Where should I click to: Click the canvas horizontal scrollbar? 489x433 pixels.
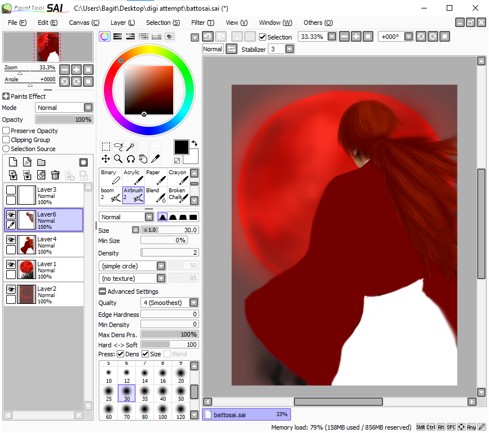click(x=338, y=401)
